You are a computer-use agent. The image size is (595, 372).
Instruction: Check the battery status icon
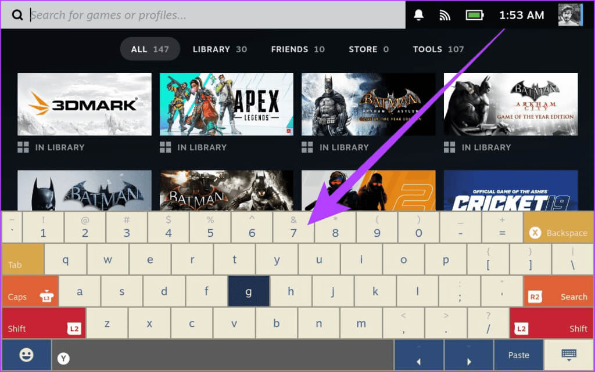click(x=474, y=15)
